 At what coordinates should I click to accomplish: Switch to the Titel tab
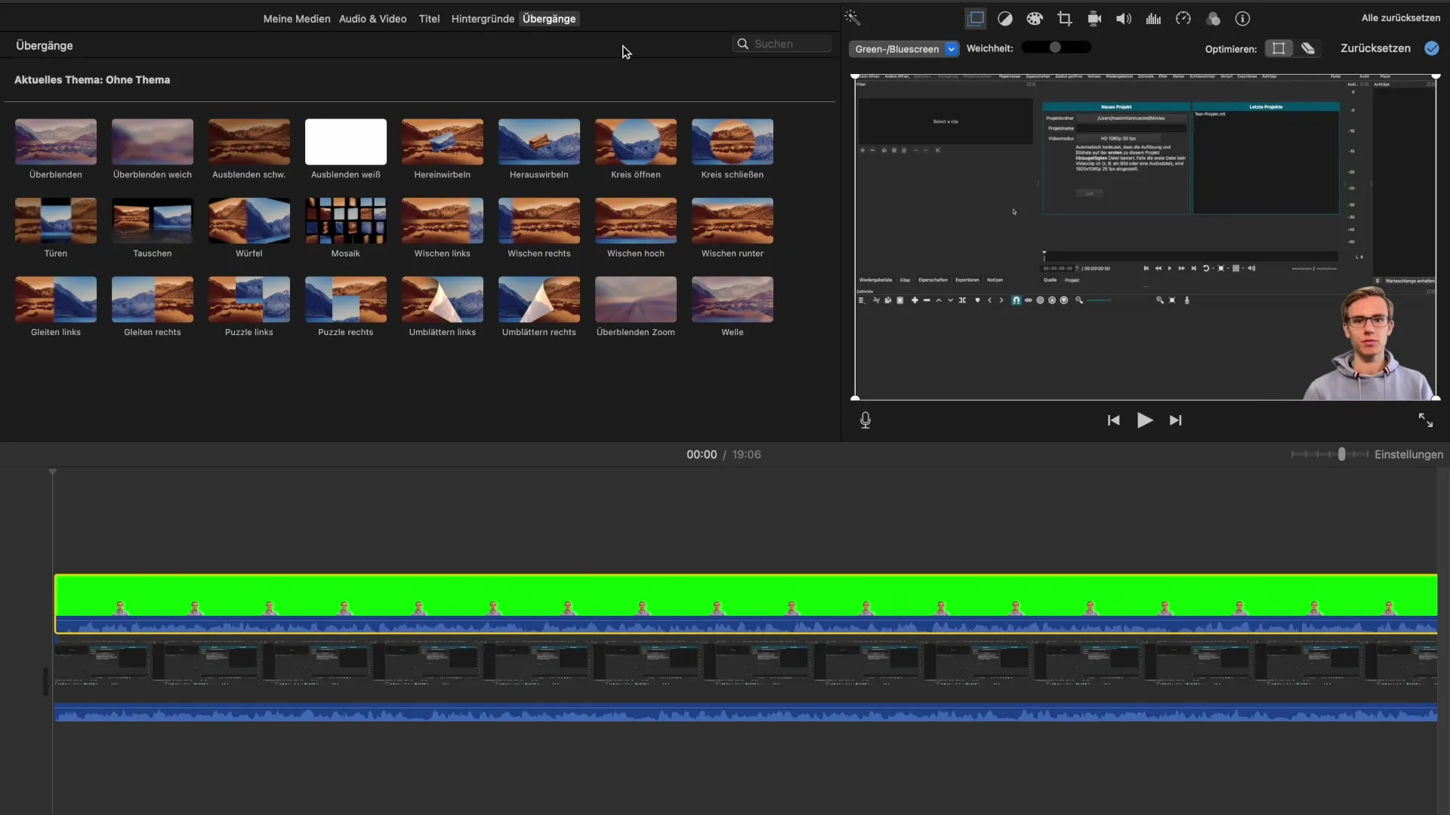(429, 19)
